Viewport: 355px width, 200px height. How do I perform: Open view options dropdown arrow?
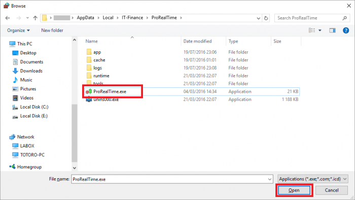pyautogui.click(x=320, y=30)
